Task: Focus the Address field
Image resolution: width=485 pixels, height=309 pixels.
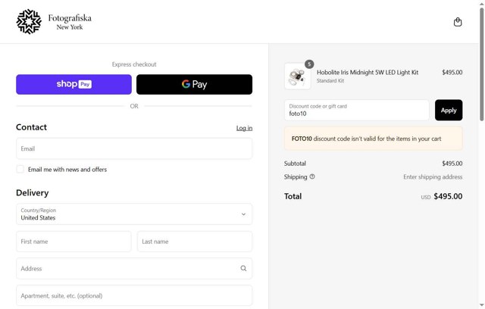Action: 134,269
